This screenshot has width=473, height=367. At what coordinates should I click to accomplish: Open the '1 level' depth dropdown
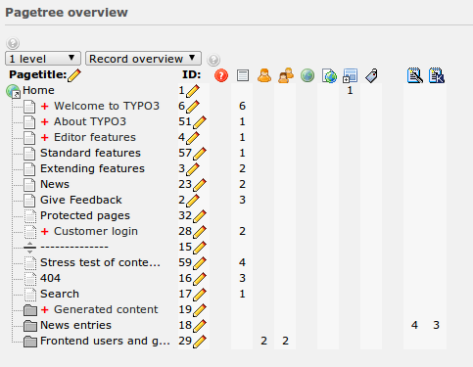(43, 59)
